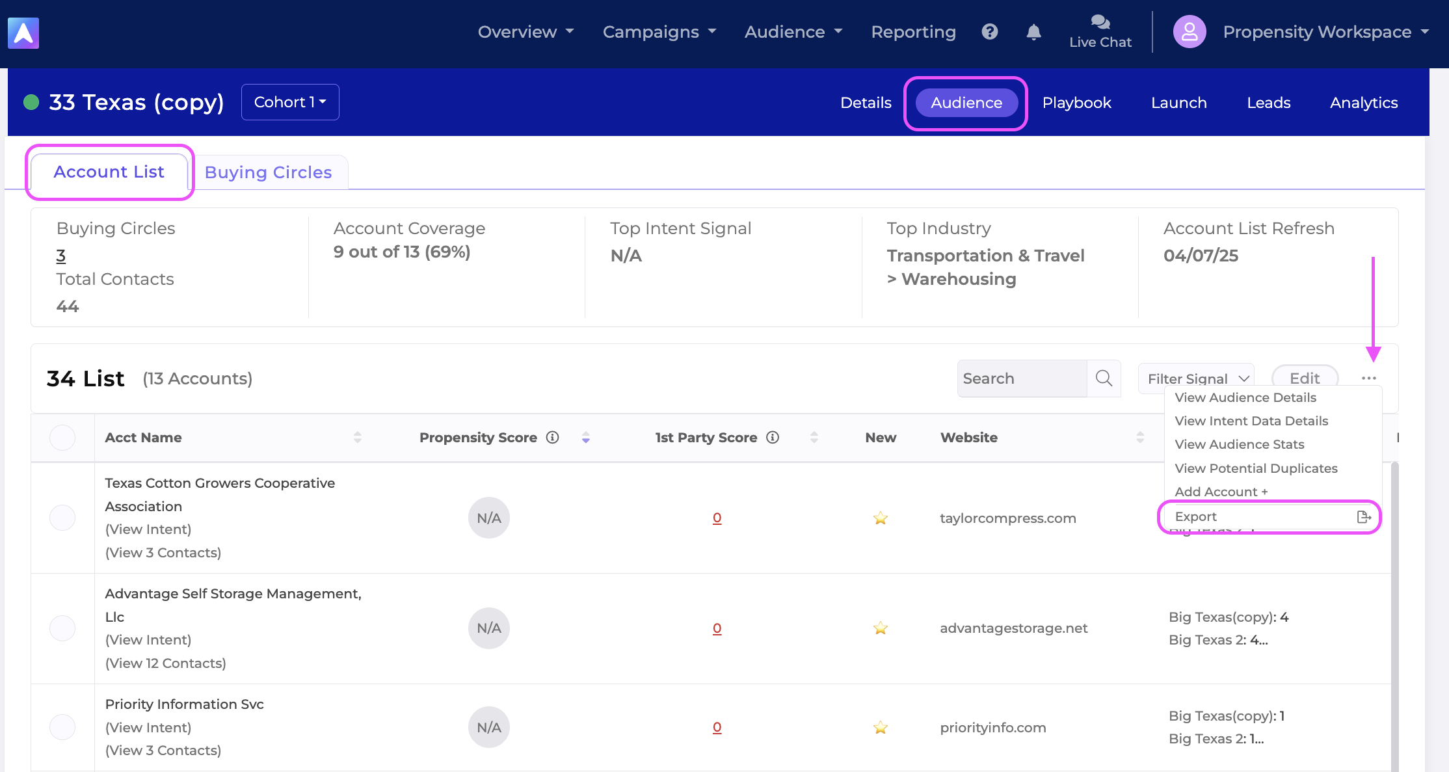Click the Export file icon
The height and width of the screenshot is (772, 1449).
pyautogui.click(x=1364, y=517)
